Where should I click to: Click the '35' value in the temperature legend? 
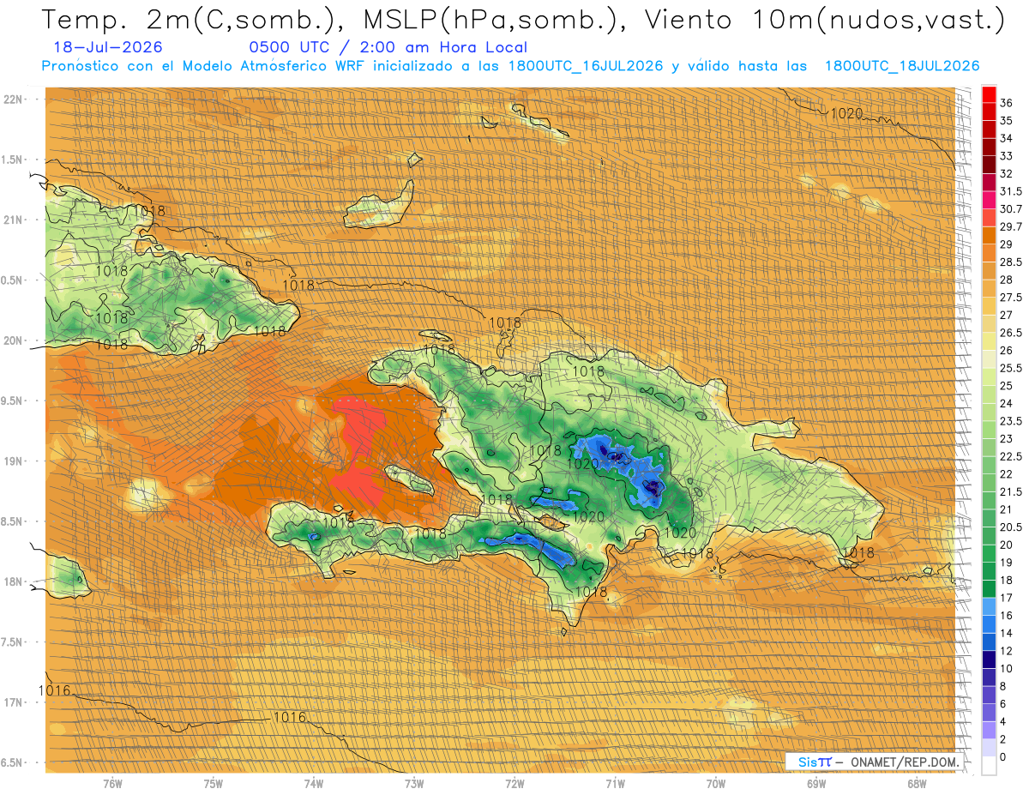[1006, 121]
